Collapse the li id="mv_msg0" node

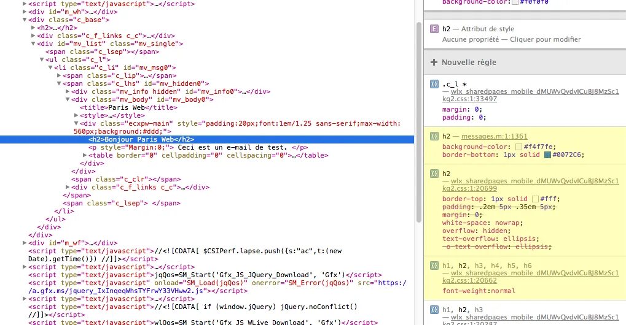tap(50, 67)
